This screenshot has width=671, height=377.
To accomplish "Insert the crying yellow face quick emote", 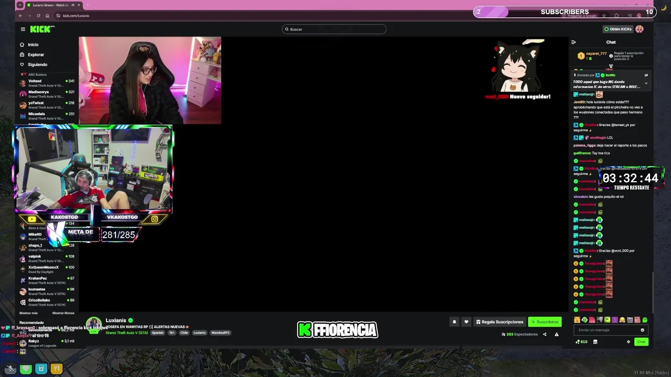I will pyautogui.click(x=622, y=320).
